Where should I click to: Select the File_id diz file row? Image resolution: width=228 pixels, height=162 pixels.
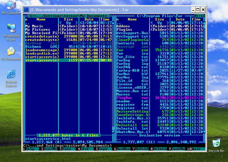(160, 81)
